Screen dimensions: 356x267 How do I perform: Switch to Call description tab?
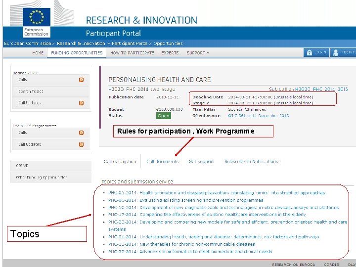click(x=120, y=161)
